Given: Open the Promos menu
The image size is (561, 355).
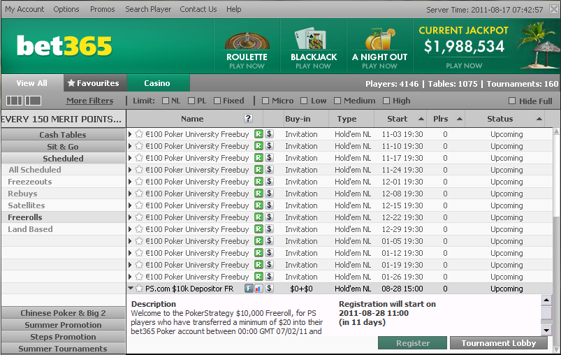Looking at the screenshot, I should [x=102, y=9].
